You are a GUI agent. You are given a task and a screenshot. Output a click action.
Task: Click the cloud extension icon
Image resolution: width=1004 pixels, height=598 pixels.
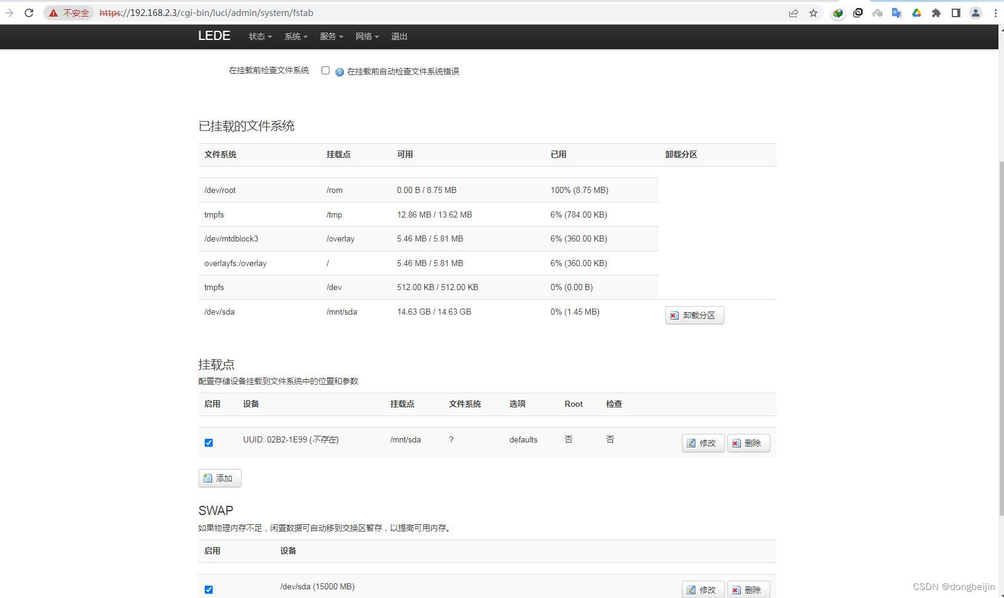point(877,13)
